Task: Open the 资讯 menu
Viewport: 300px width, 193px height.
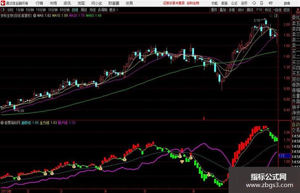Action: [x=67, y=3]
